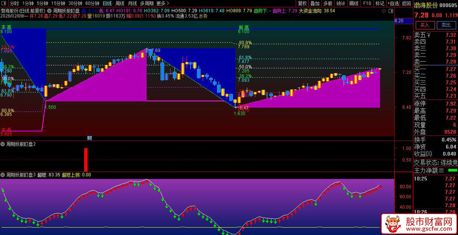Viewport: 458px width, 235px height.
Task: Click the 卖出 sell button
Action: pyautogui.click(x=446, y=25)
